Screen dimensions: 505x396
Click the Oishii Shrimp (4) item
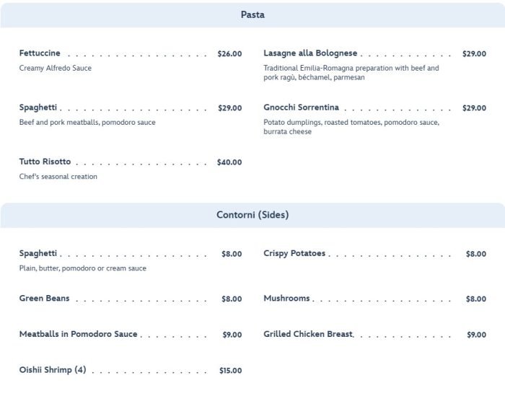(x=53, y=370)
